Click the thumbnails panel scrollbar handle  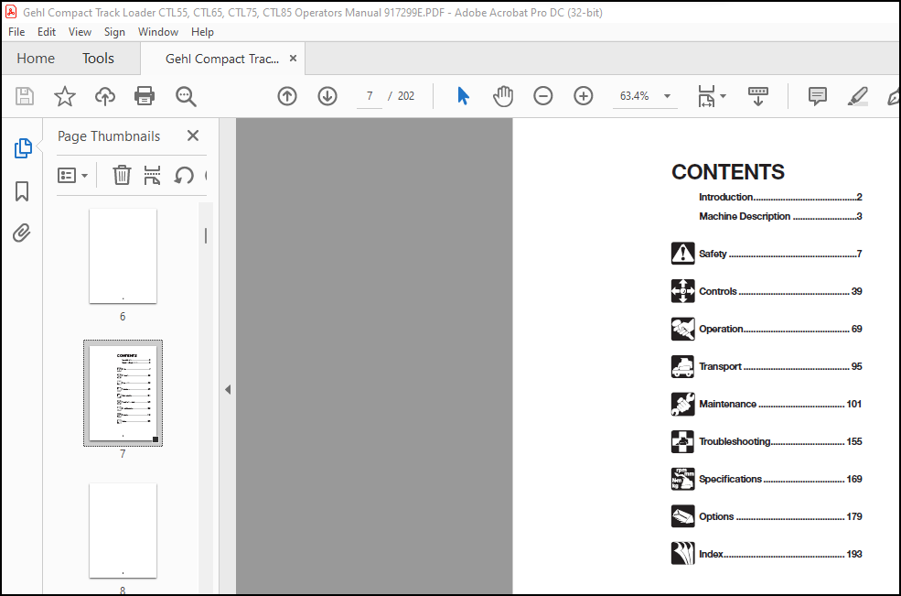click(206, 235)
